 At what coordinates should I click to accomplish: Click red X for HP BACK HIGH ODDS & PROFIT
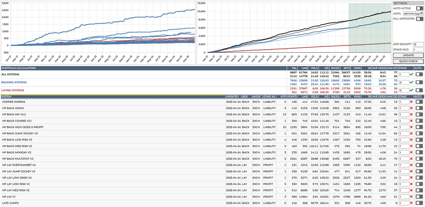click(411, 127)
